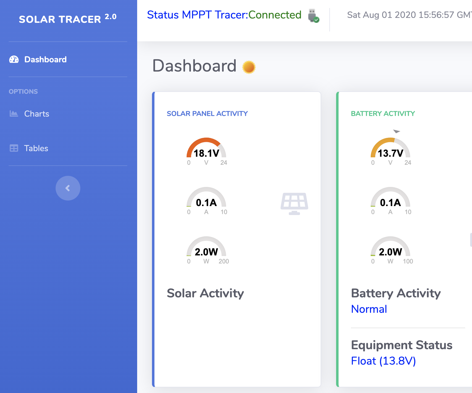Open the Charts page
472x393 pixels.
pos(36,114)
